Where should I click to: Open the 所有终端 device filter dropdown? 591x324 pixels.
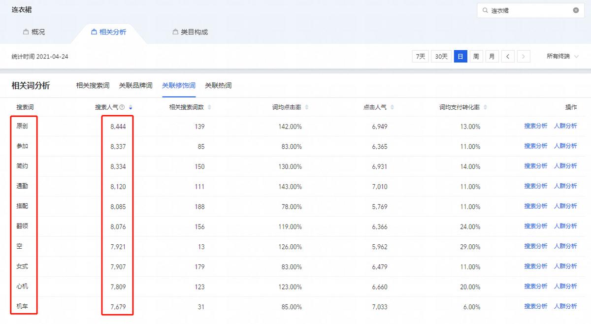[x=560, y=56]
